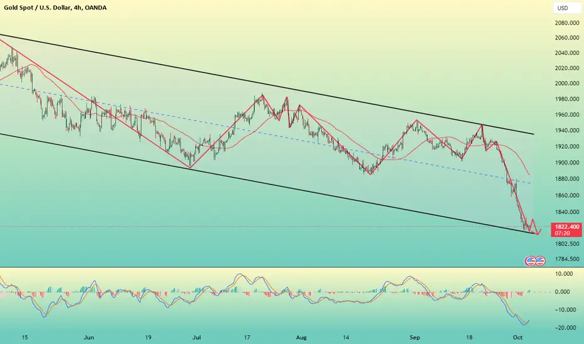Click the 18 date on the time axis
Image resolution: width=584 pixels, height=344 pixels.
469,338
